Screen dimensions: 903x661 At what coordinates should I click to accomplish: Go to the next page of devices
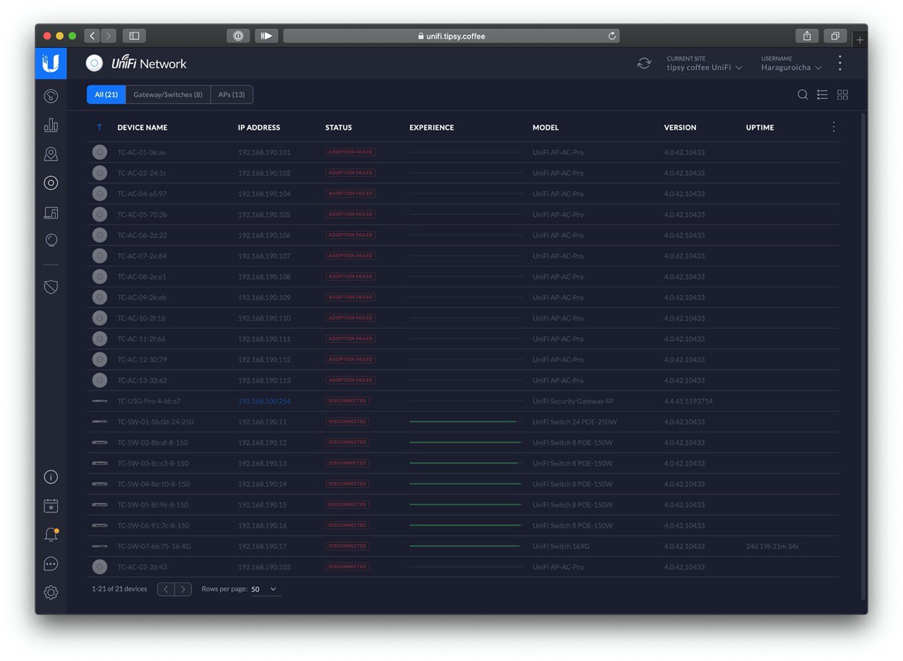click(183, 589)
